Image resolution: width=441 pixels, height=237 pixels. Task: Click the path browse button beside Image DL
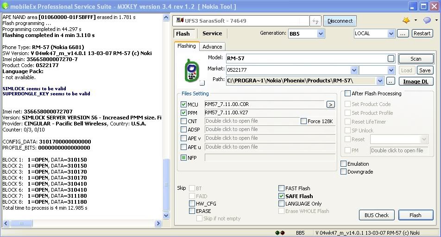(391, 81)
